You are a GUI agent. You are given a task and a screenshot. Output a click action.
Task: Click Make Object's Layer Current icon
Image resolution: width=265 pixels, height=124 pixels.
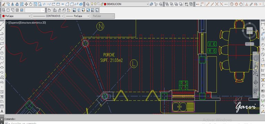click(x=151, y=4)
